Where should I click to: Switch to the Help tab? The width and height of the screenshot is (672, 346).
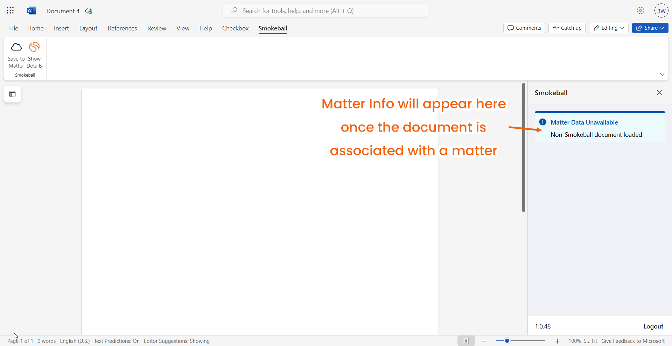(x=205, y=28)
